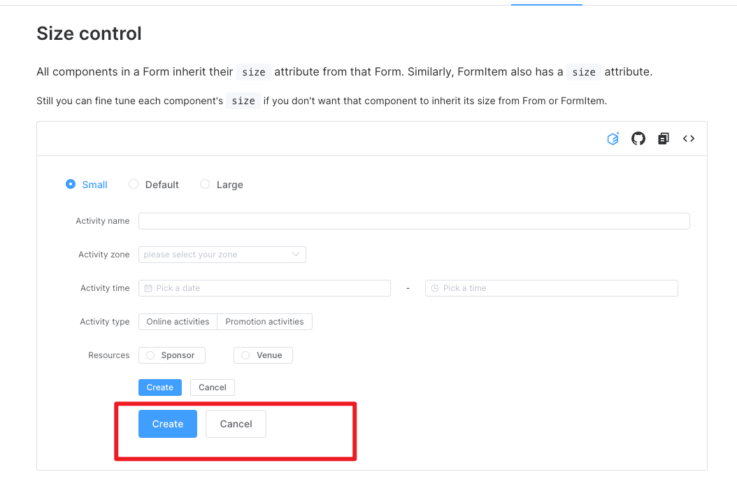The height and width of the screenshot is (498, 737).
Task: Click the large Cancel button
Action: 236,424
